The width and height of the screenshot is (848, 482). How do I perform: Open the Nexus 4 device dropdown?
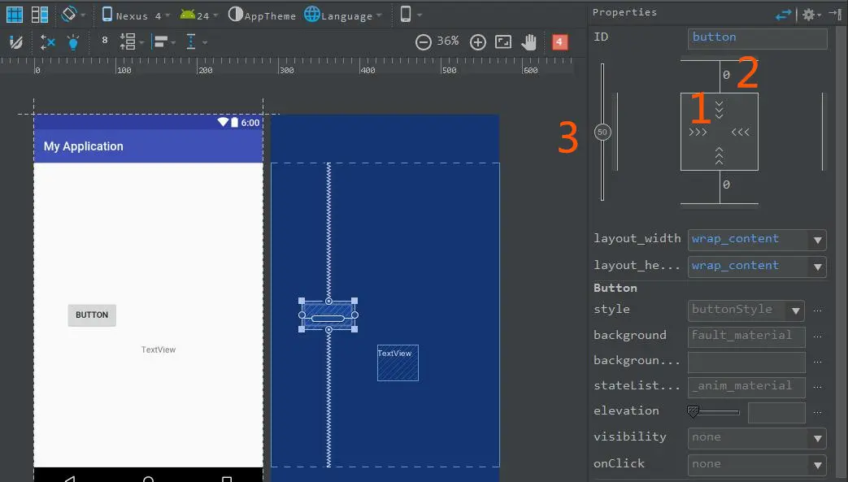[136, 15]
